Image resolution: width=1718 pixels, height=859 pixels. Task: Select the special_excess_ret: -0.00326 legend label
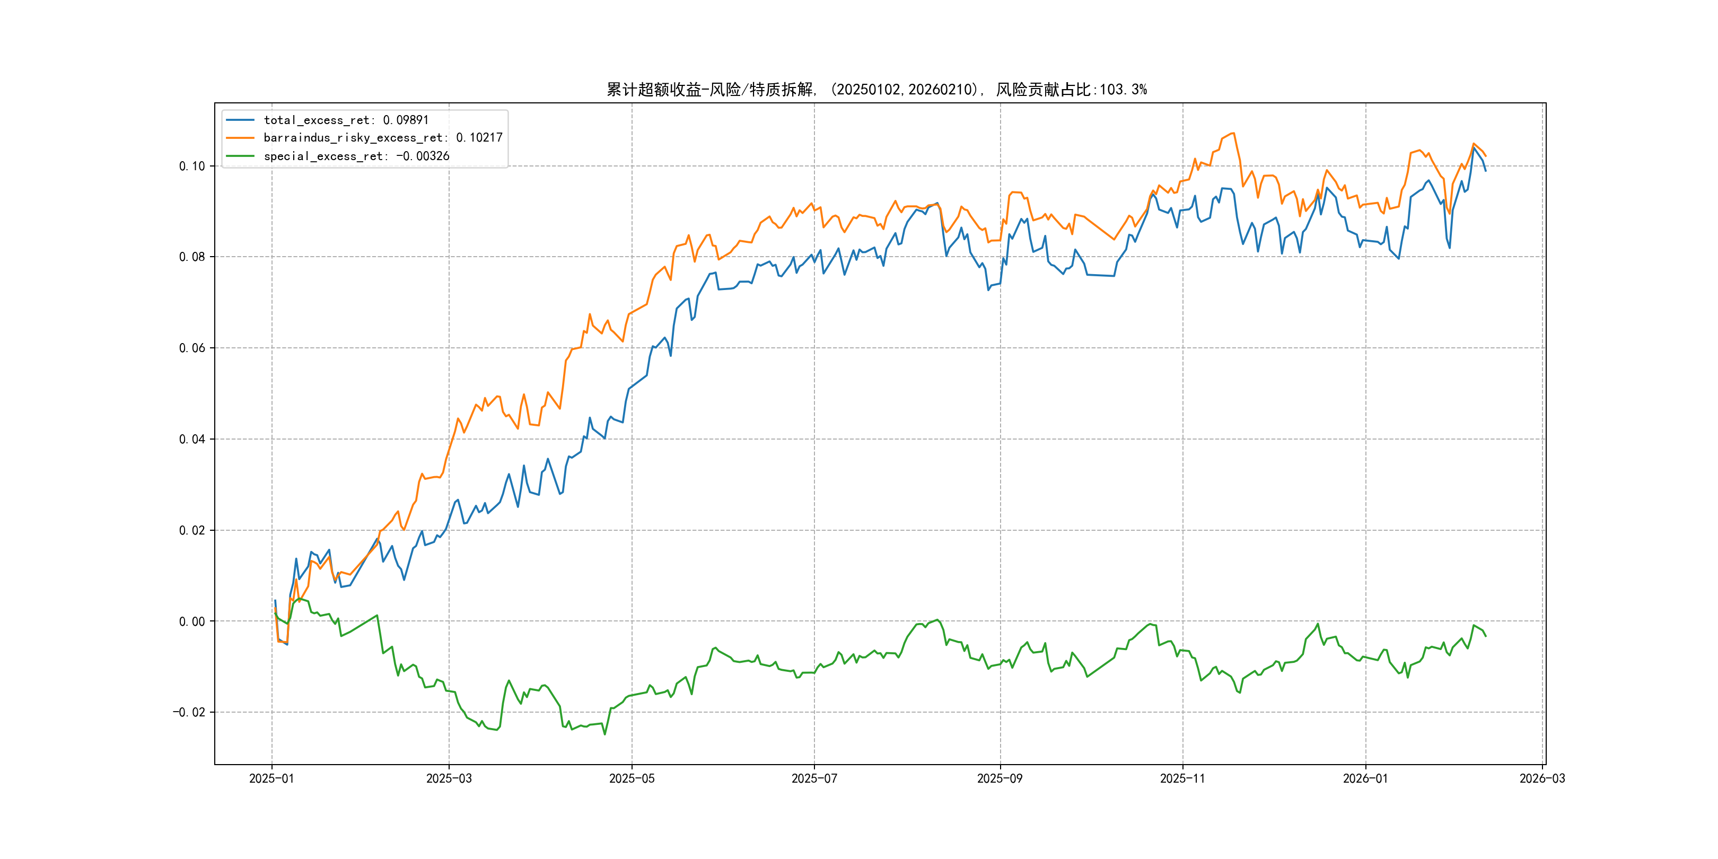(356, 156)
